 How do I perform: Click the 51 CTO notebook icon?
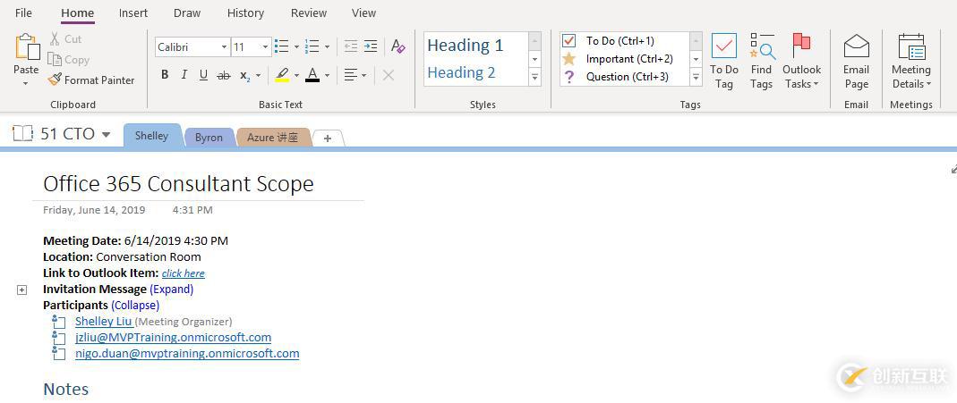pyautogui.click(x=22, y=133)
